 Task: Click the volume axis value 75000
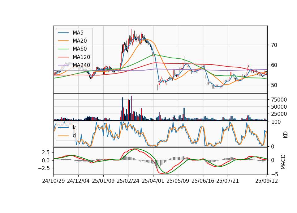[x=279, y=100]
